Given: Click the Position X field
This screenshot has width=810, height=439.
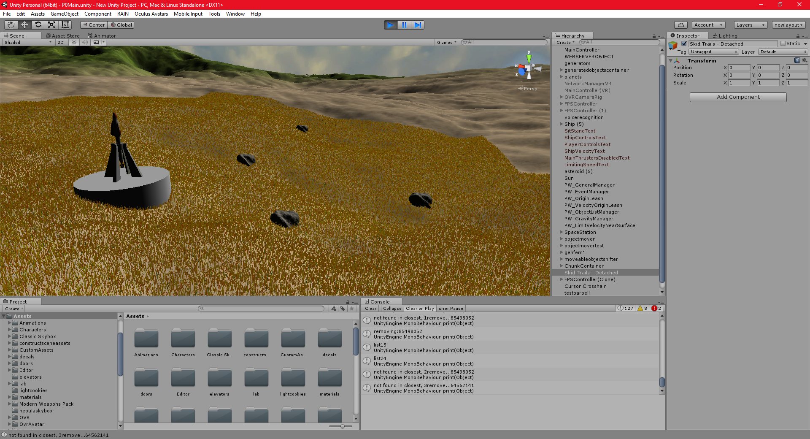Looking at the screenshot, I should pyautogui.click(x=739, y=68).
